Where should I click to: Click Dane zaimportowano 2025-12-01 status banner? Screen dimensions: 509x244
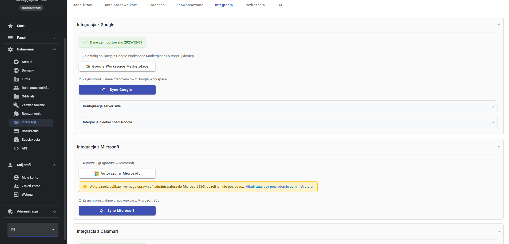pyautogui.click(x=112, y=42)
